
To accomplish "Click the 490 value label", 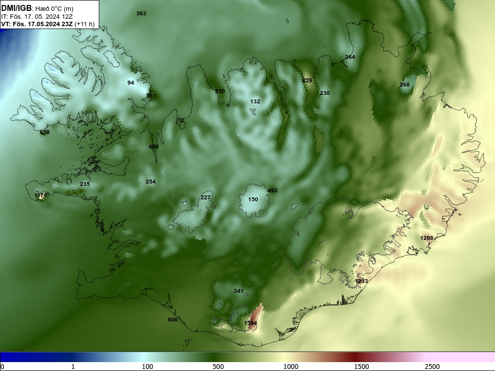I will click(x=153, y=146).
